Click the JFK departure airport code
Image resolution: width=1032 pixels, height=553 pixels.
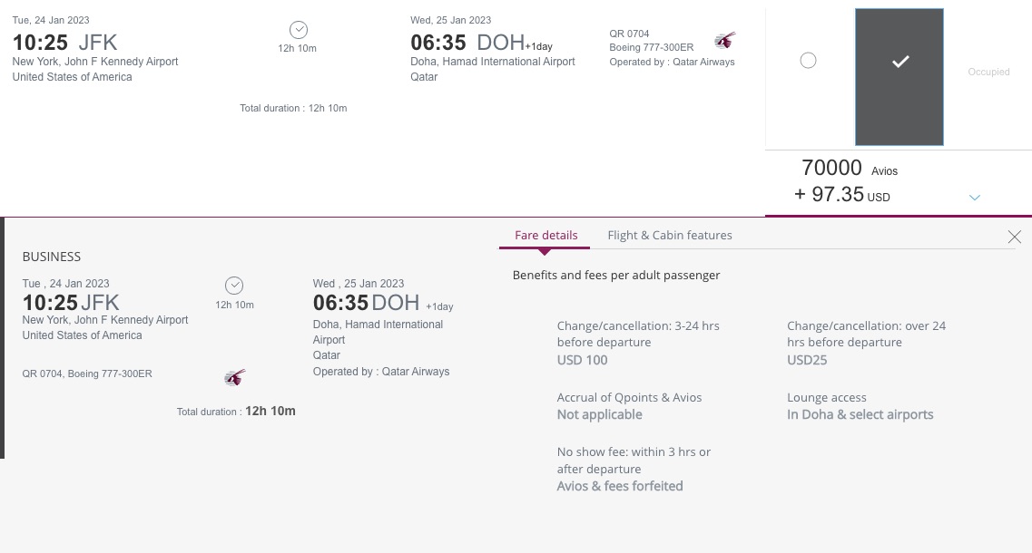[97, 42]
